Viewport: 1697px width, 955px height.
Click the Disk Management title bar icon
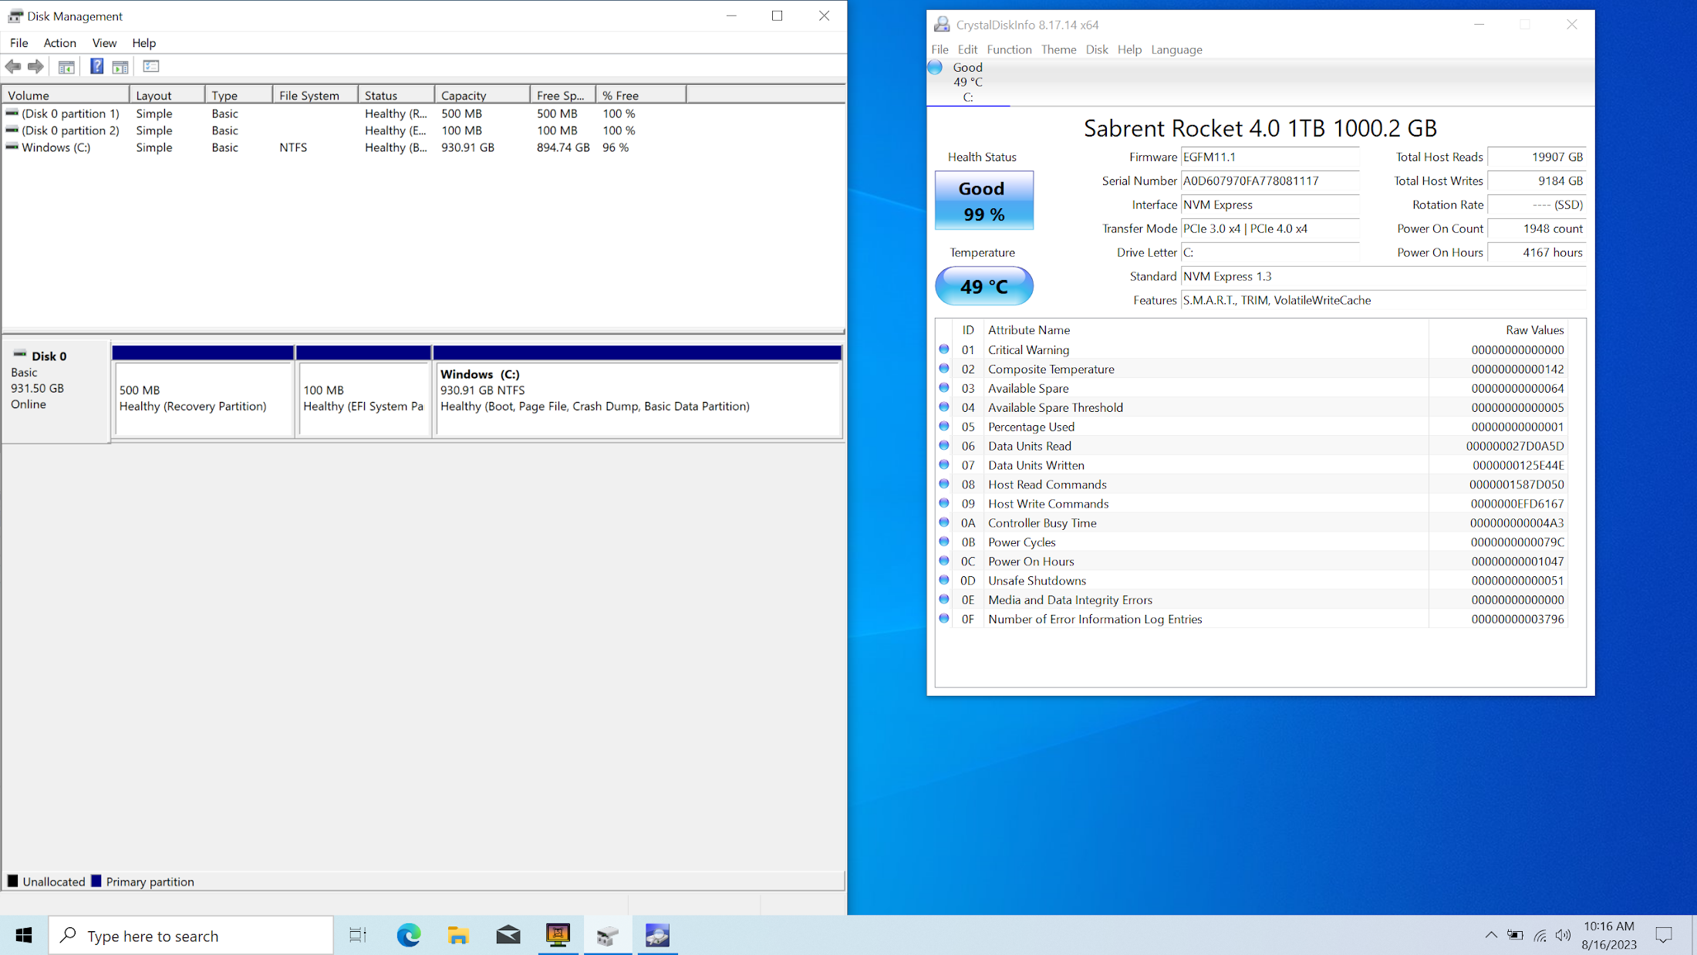tap(15, 16)
